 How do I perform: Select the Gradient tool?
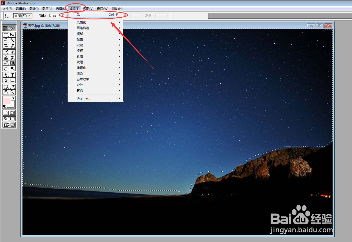12,63
